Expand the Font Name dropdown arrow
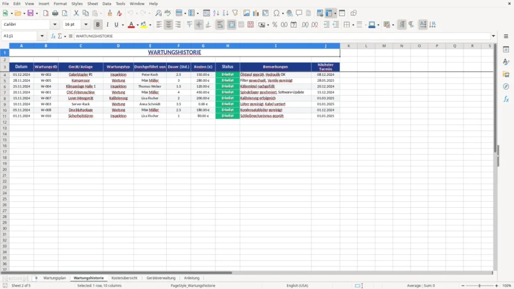 [x=55, y=24]
